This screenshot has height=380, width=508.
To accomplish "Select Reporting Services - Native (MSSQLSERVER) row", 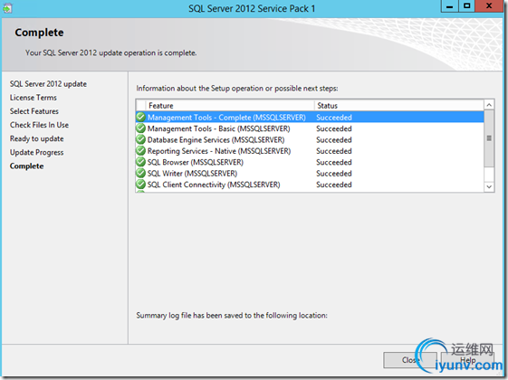I will pyautogui.click(x=310, y=151).
